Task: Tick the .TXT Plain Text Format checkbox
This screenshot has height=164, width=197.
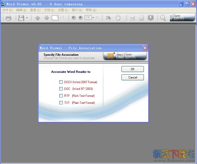Action: tap(61, 103)
